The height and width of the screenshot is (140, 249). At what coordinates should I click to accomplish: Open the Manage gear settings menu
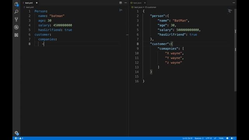click(x=16, y=133)
